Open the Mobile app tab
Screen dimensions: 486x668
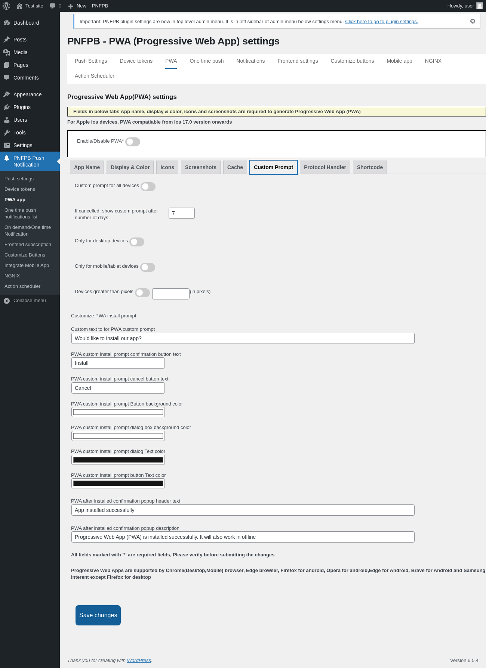click(399, 61)
